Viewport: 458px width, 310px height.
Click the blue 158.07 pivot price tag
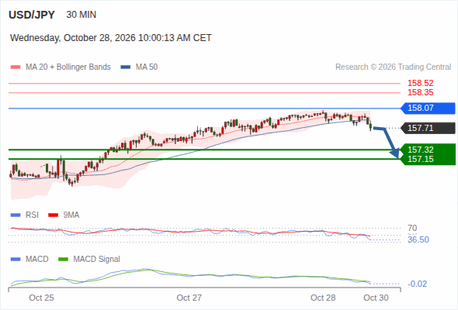pyautogui.click(x=429, y=108)
